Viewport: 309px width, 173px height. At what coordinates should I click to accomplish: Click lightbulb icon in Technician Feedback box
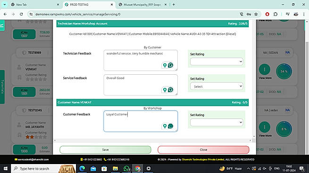click(x=165, y=65)
